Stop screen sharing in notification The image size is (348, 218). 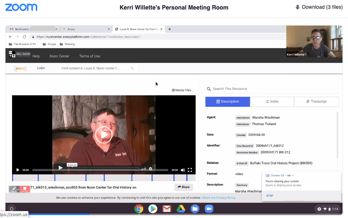269,196
